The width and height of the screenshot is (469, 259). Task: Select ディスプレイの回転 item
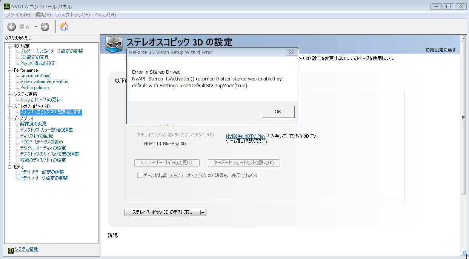coord(36,136)
